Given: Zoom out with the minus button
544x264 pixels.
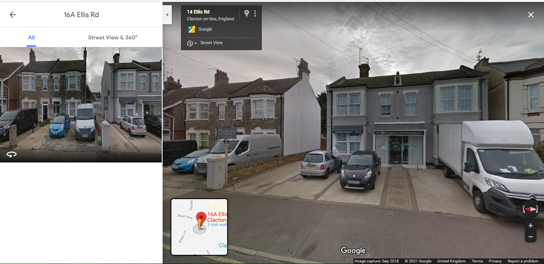Looking at the screenshot, I should click(x=530, y=237).
